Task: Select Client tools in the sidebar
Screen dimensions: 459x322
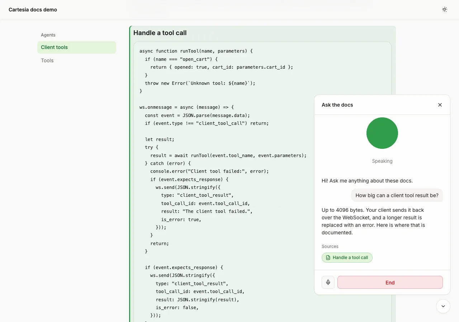Action: [x=77, y=47]
